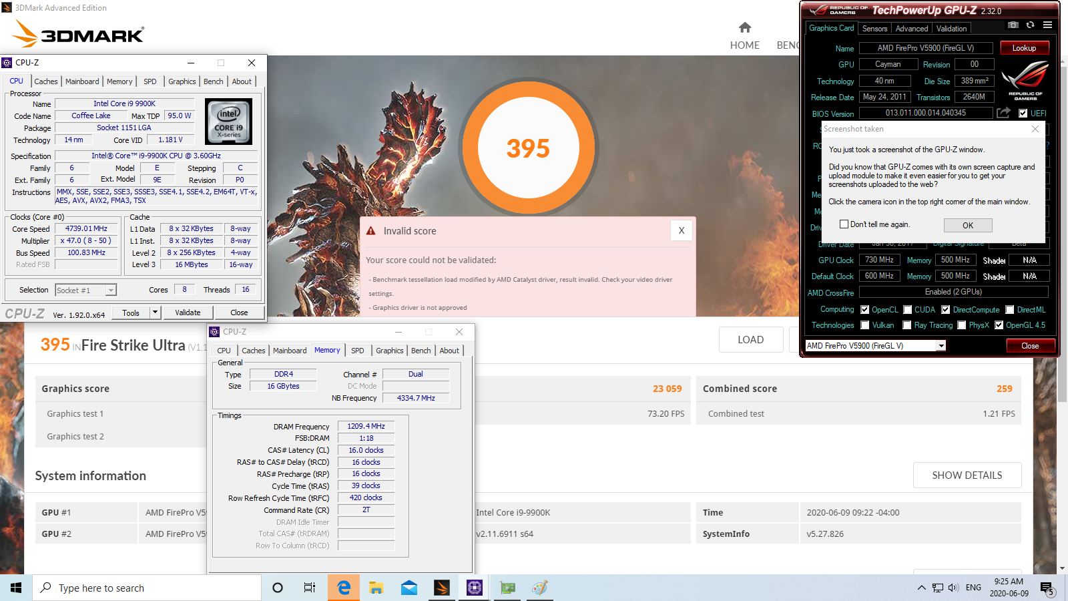
Task: Click the HOME link in 3DMark
Action: tap(745, 45)
